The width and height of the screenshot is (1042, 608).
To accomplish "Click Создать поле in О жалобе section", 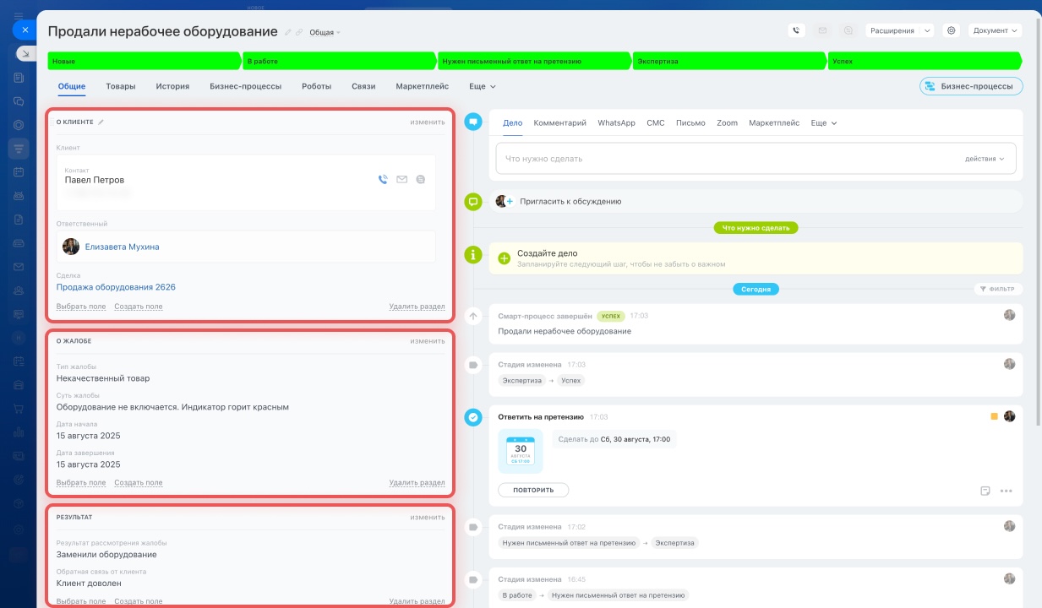I will 139,483.
